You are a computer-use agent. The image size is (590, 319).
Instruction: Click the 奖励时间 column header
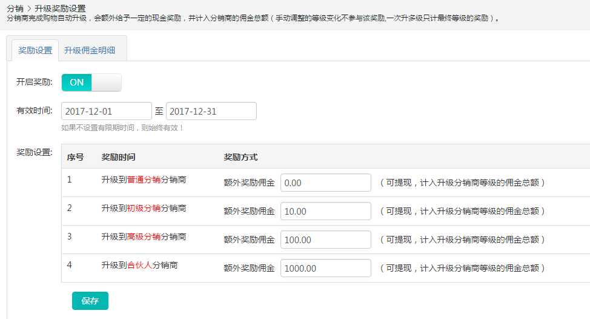click(x=118, y=157)
